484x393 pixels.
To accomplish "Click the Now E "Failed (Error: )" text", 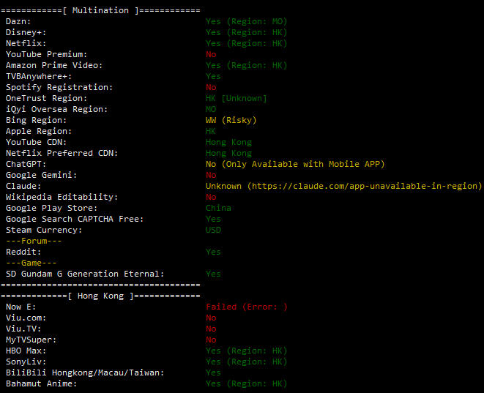I will click(246, 307).
